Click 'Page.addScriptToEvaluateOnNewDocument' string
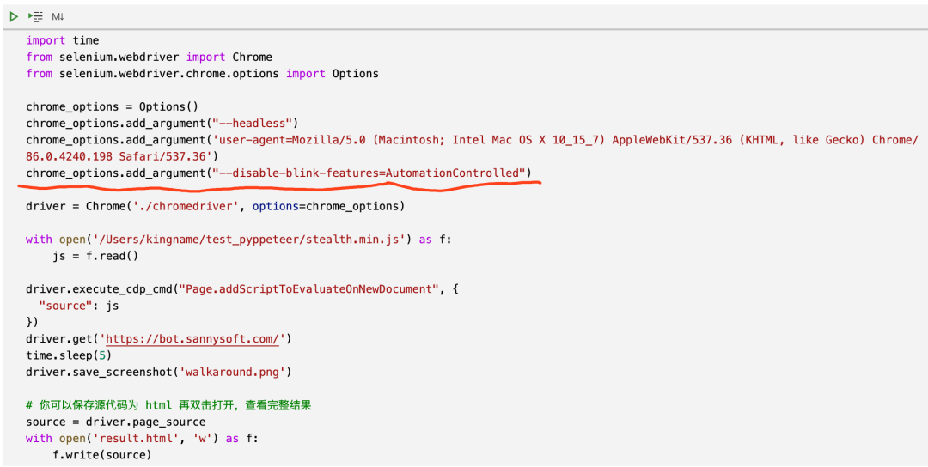 click(306, 289)
